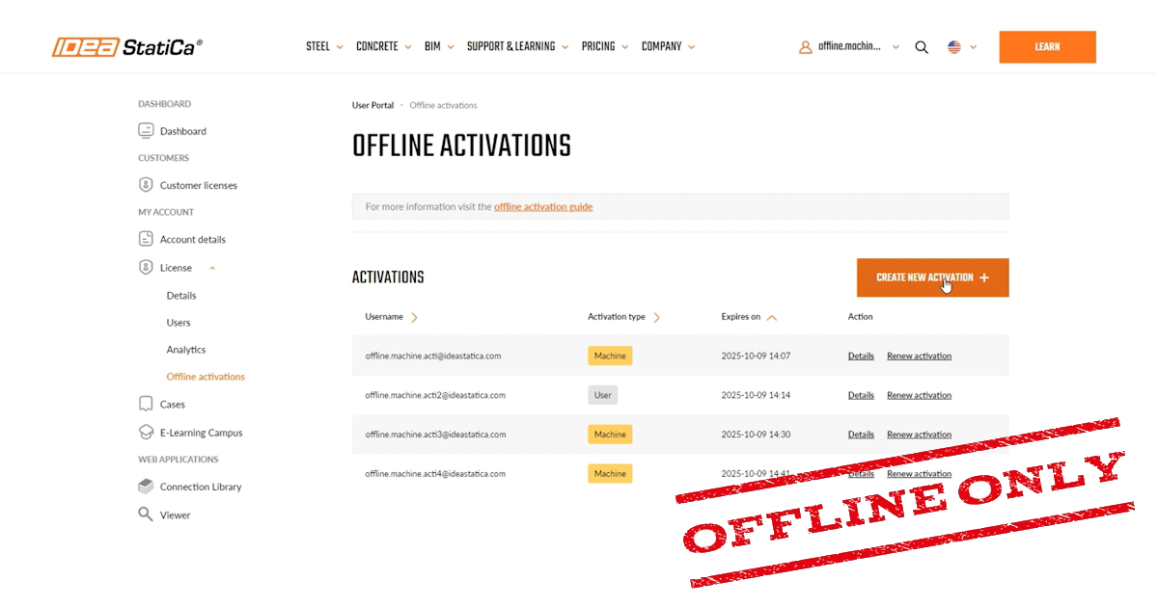The image size is (1158, 607).
Task: Select the Connection Library stack icon
Action: pos(146,486)
